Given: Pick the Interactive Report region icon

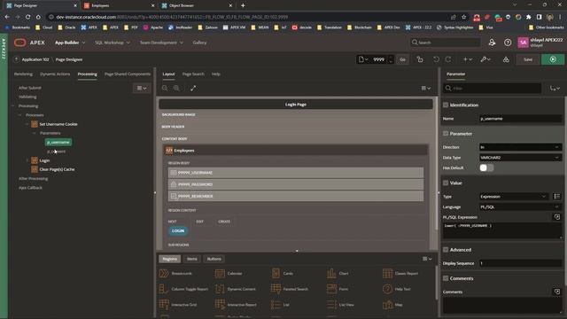Looking at the screenshot, I should 220,305.
